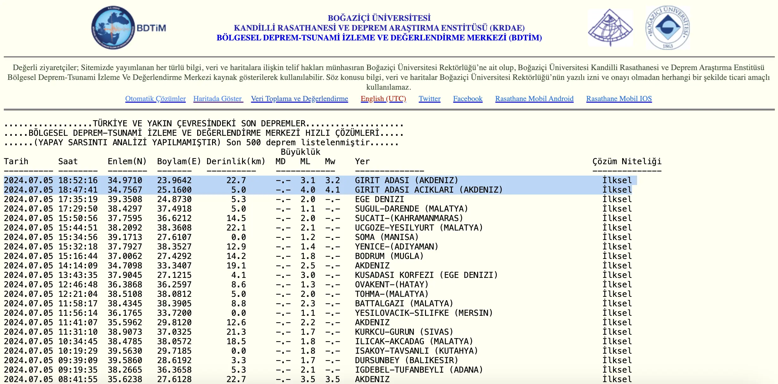Click the KURKCU-GURUN (SIVAS) entry
Viewport: 778px width, 384px height.
pos(404,332)
